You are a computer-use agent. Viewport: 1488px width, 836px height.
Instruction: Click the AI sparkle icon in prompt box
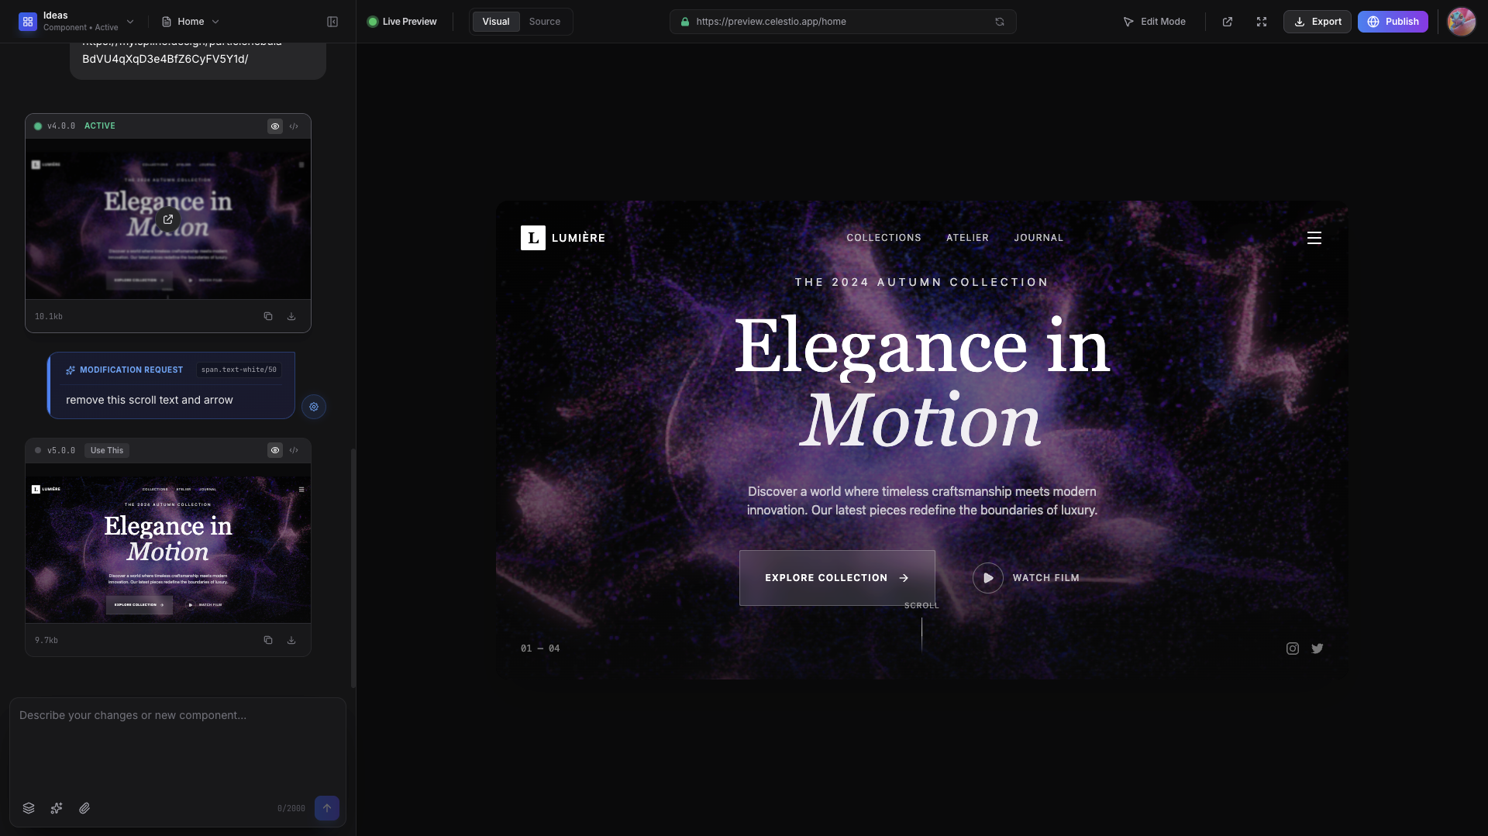click(x=57, y=808)
